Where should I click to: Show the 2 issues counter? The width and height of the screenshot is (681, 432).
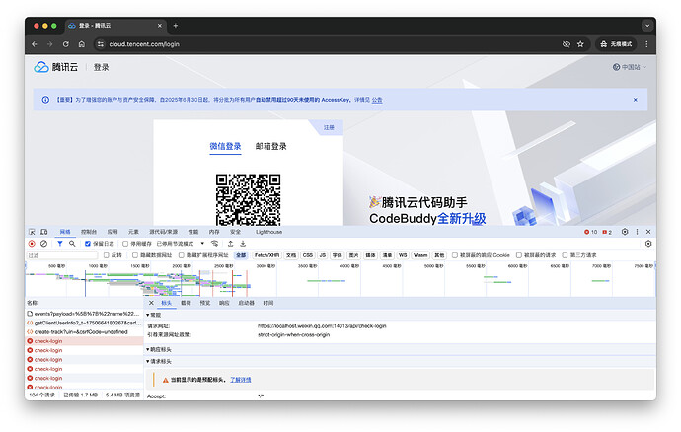[x=607, y=232]
